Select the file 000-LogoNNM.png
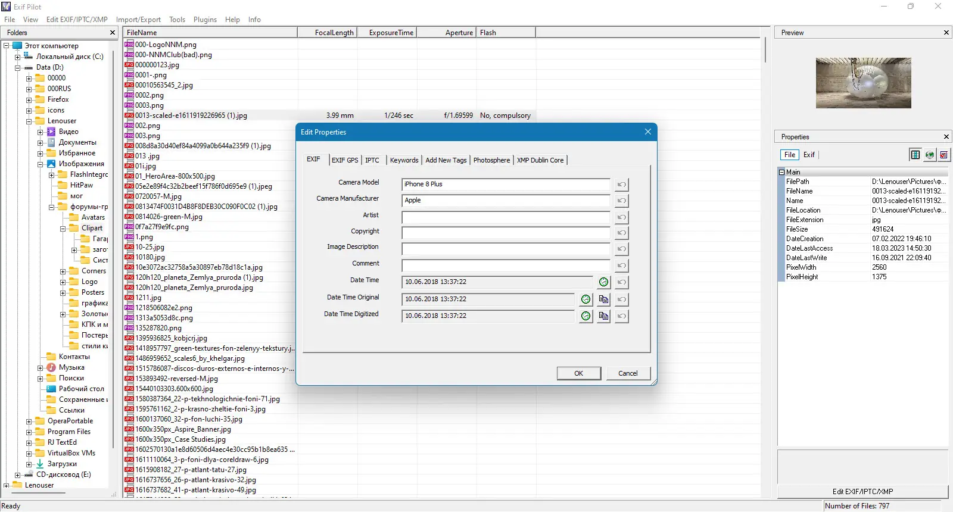Image resolution: width=953 pixels, height=512 pixels. click(x=166, y=45)
